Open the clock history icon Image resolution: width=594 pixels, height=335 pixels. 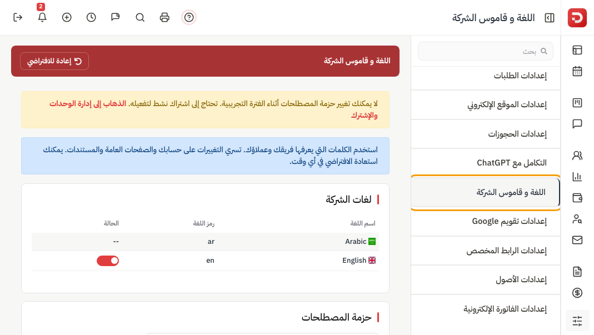click(x=91, y=17)
